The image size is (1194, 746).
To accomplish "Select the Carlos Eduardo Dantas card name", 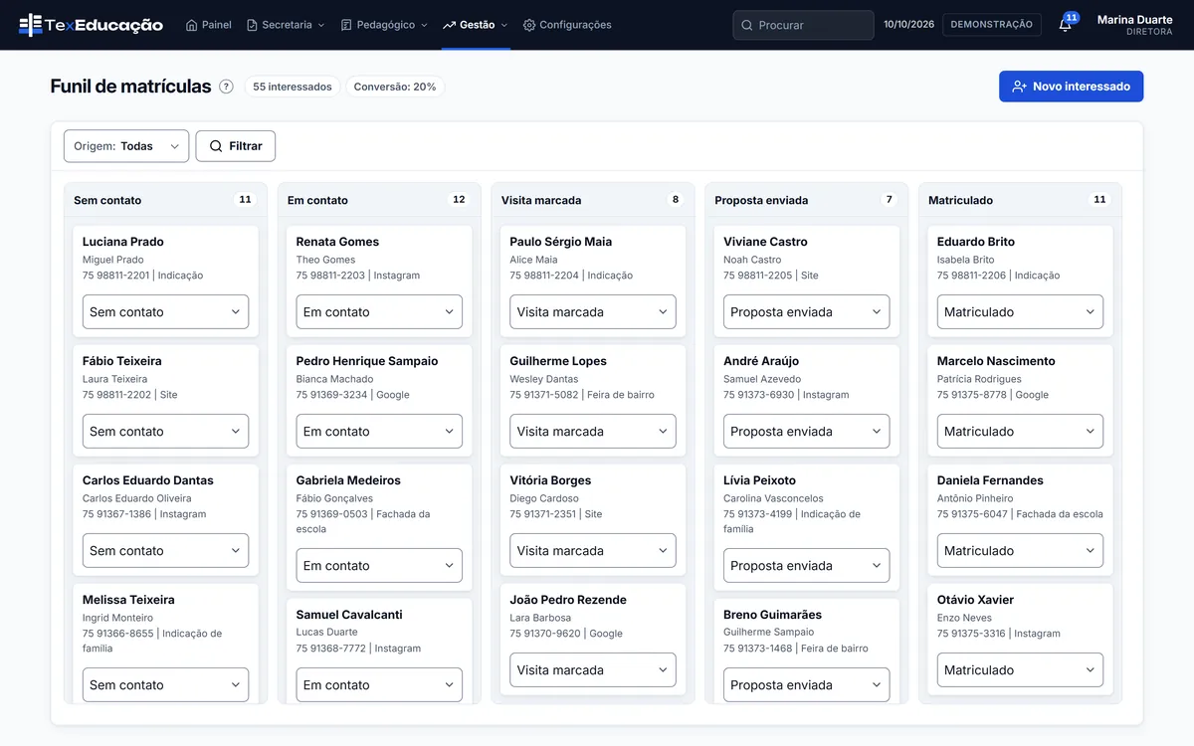I will 148,480.
